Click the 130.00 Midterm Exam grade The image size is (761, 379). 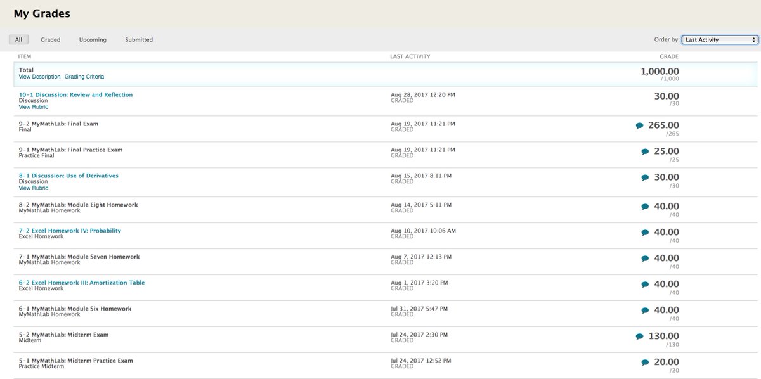click(x=663, y=337)
